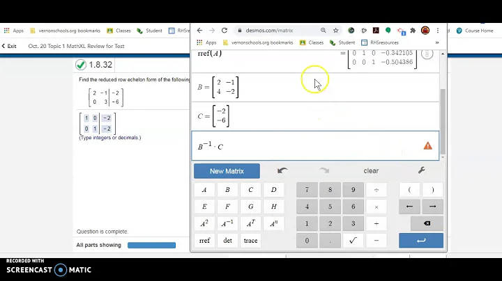502x281 pixels.
Task: Click the close parenthesis key
Action: tap(432, 190)
